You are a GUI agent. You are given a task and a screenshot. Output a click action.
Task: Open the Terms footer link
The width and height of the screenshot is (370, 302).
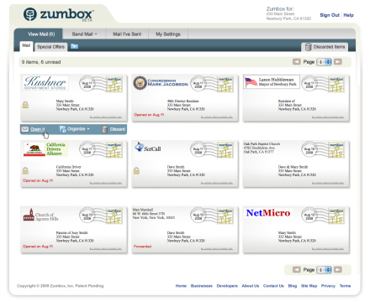(x=345, y=286)
